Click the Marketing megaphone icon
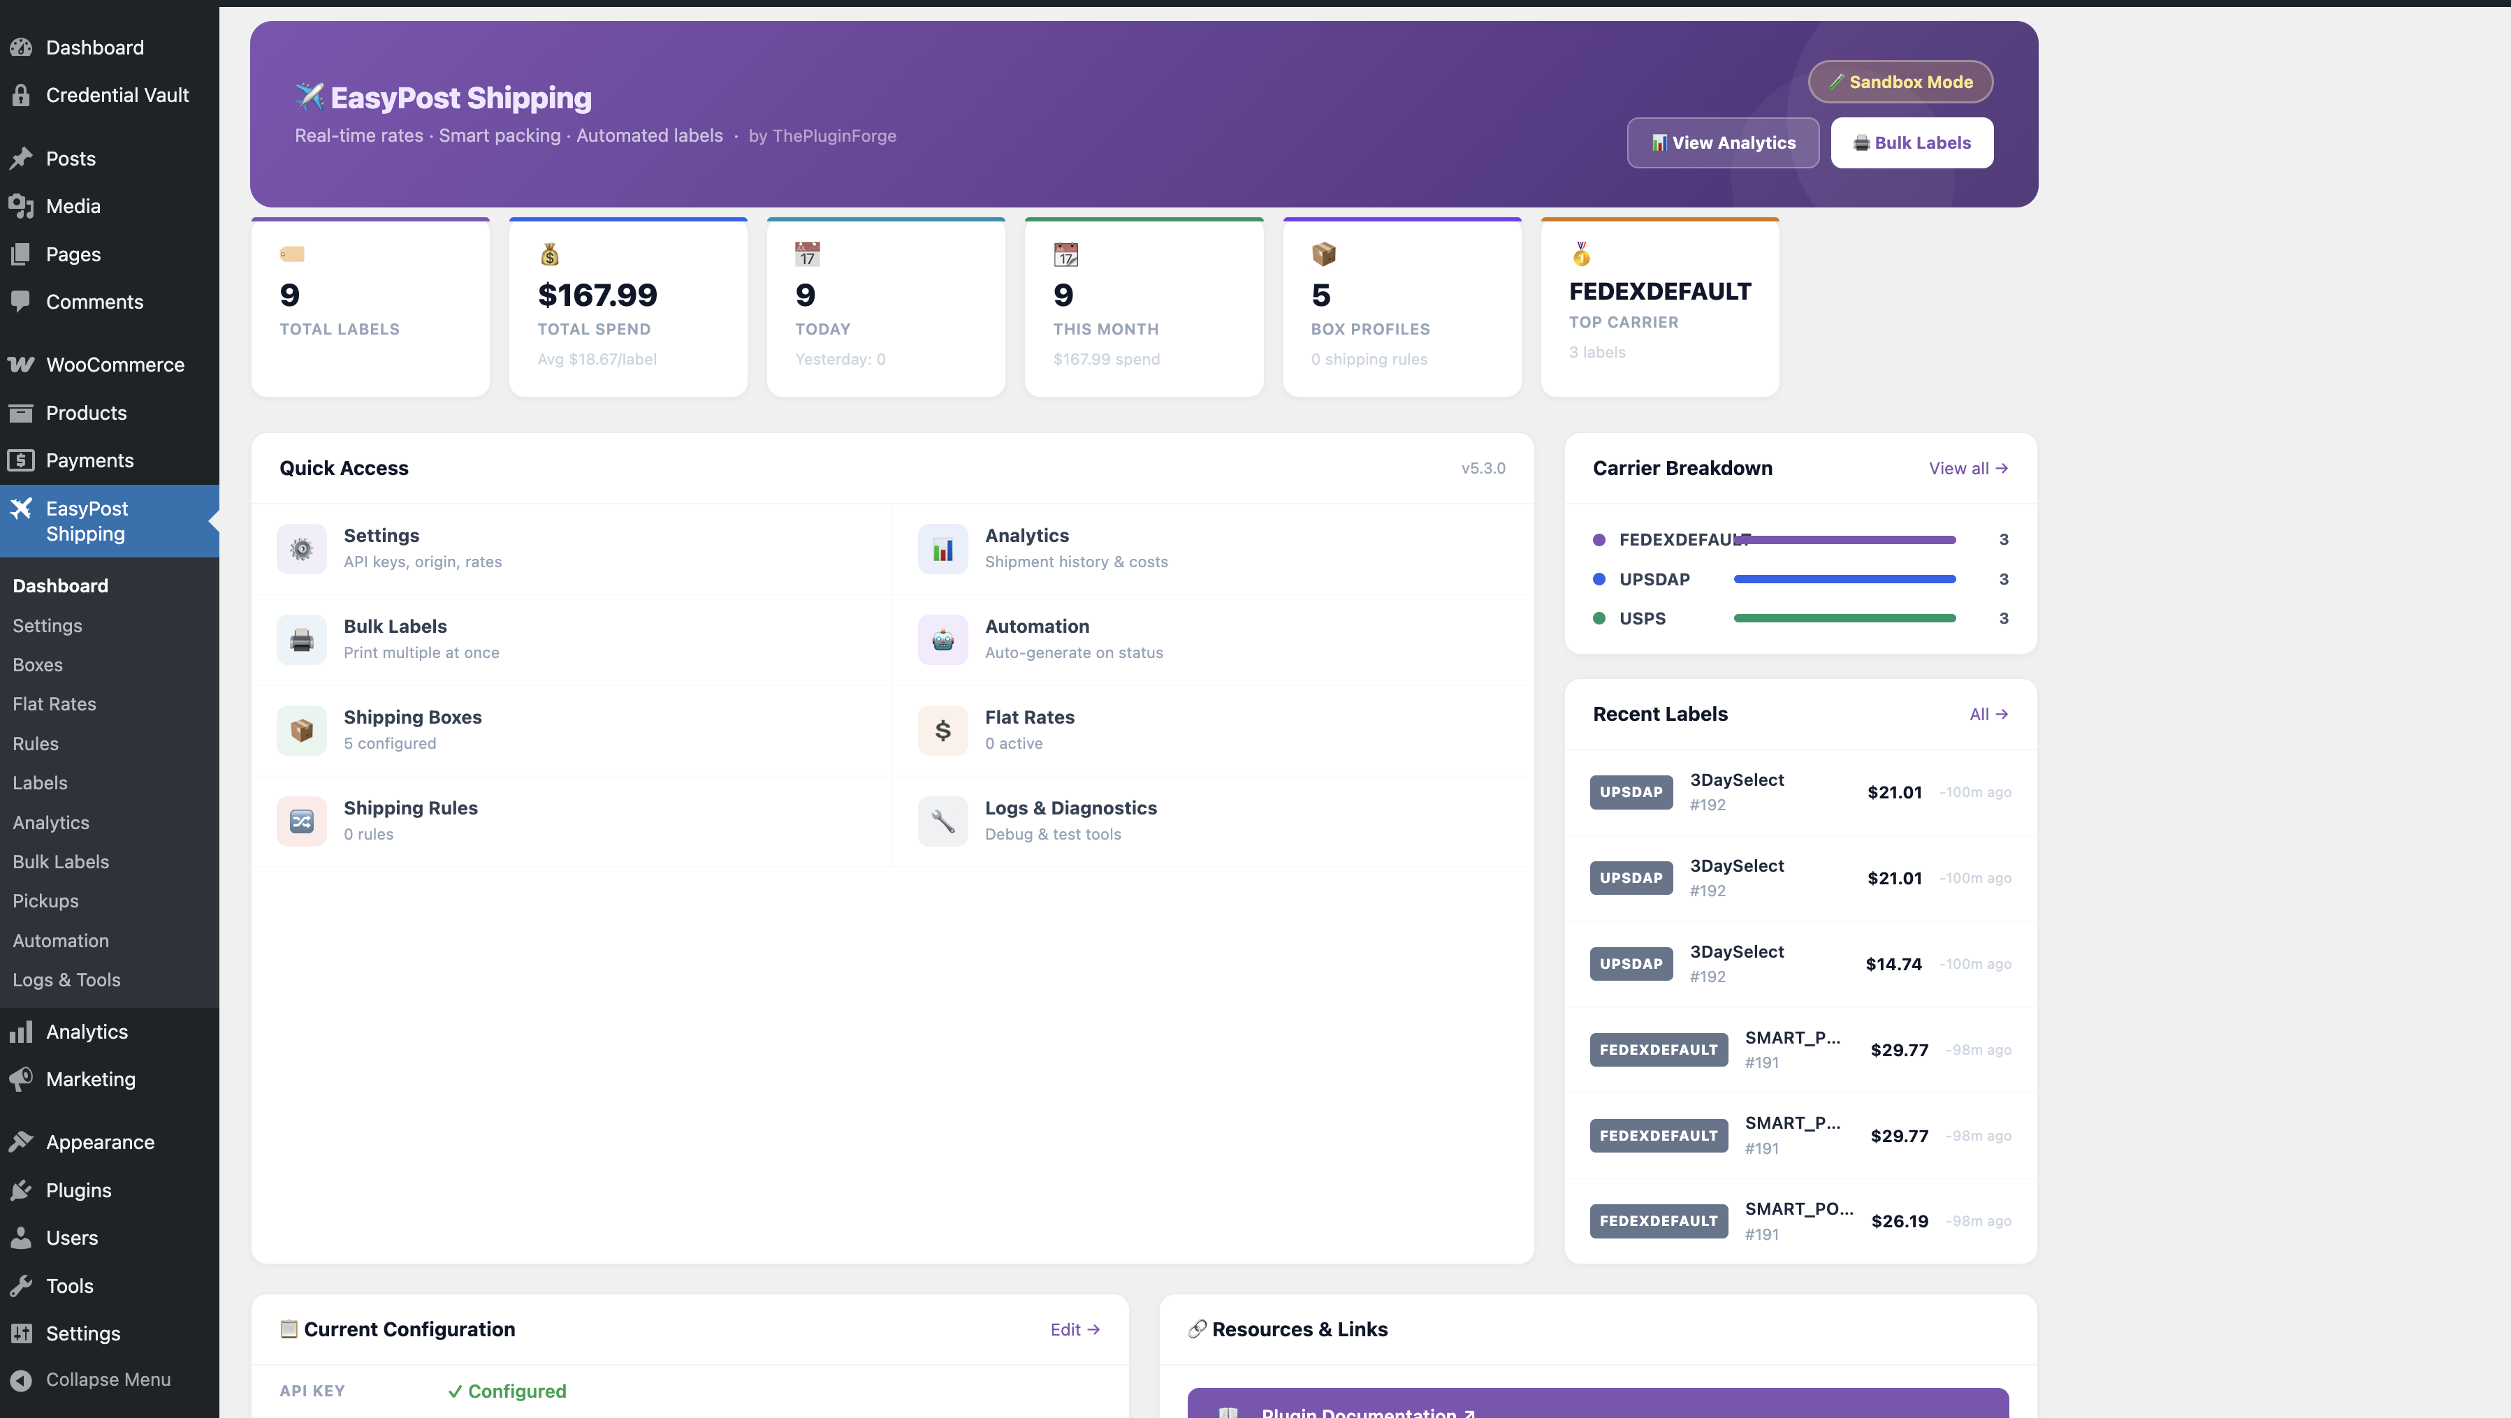This screenshot has width=2511, height=1418. [x=22, y=1079]
